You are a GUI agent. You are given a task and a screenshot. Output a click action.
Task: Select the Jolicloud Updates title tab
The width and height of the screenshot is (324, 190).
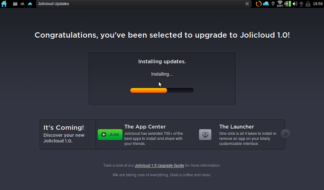144,4
